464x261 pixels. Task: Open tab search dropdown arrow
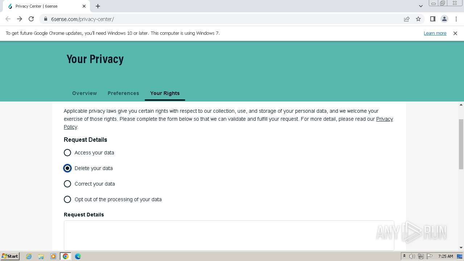[421, 6]
